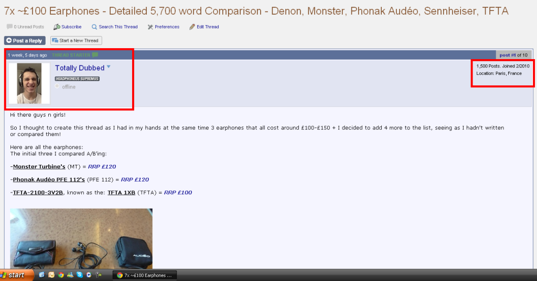The image size is (537, 281).
Task: Open the Monster Turbine's link
Action: click(x=39, y=166)
